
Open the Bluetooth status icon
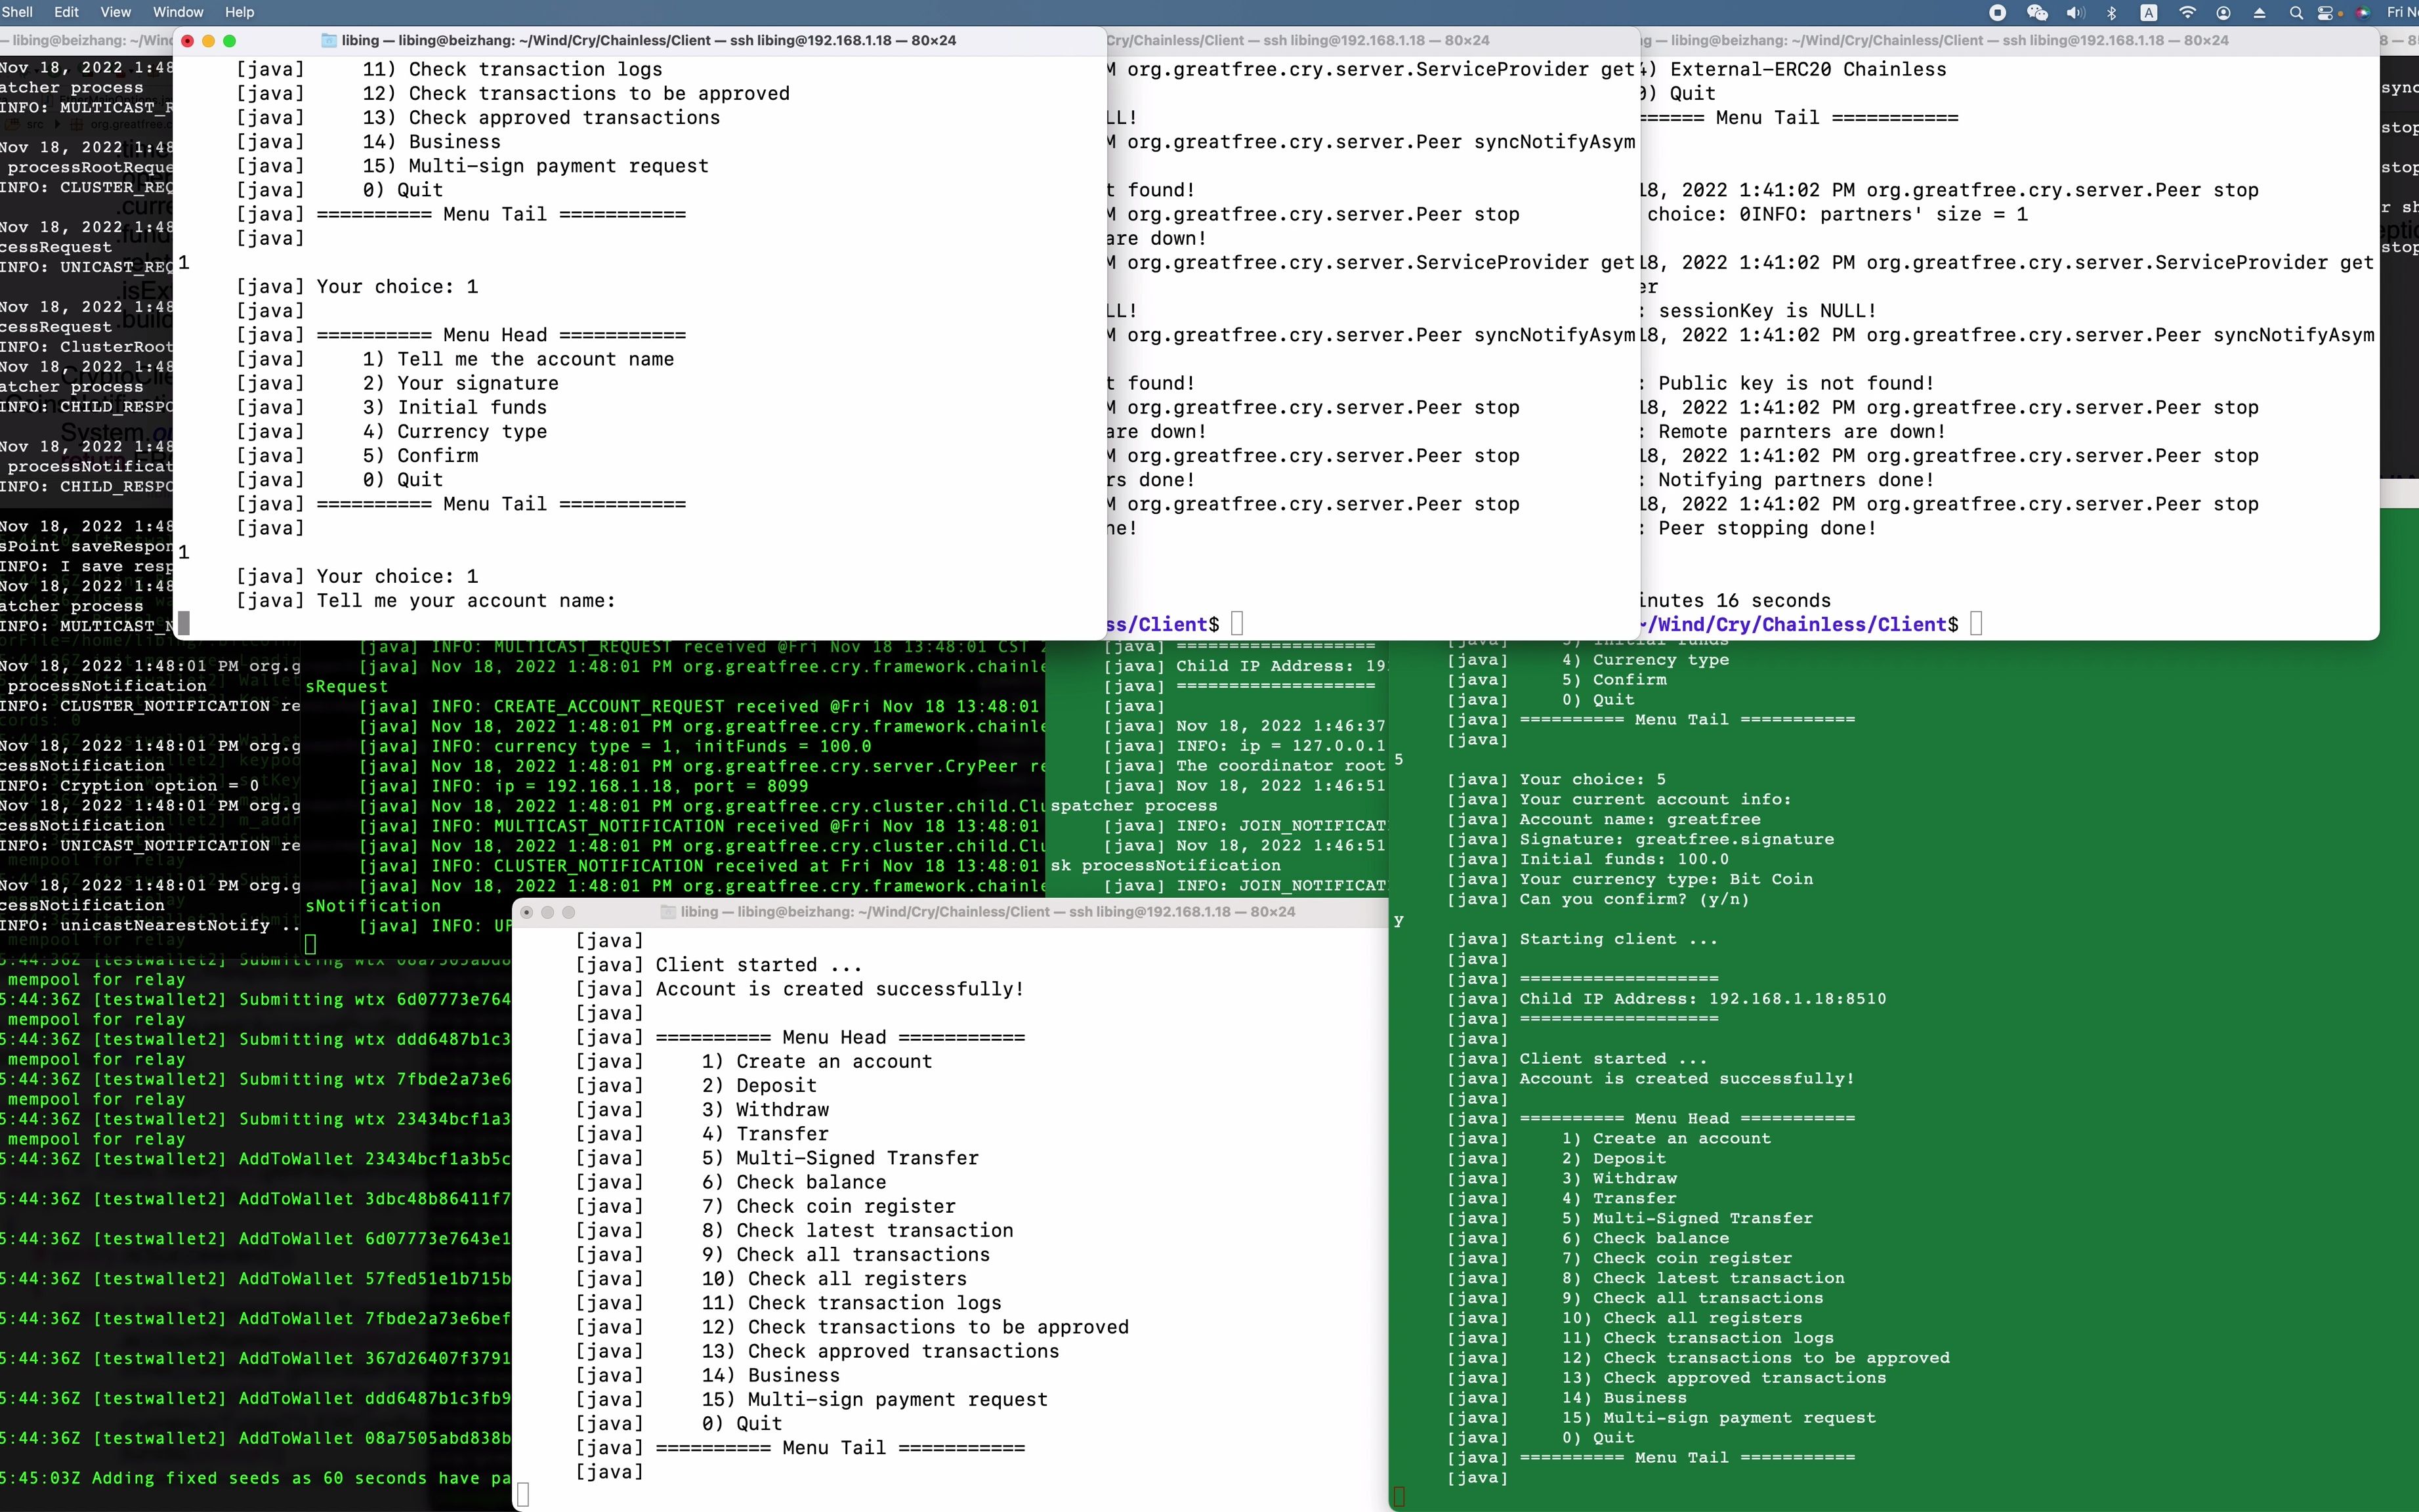point(2112,12)
